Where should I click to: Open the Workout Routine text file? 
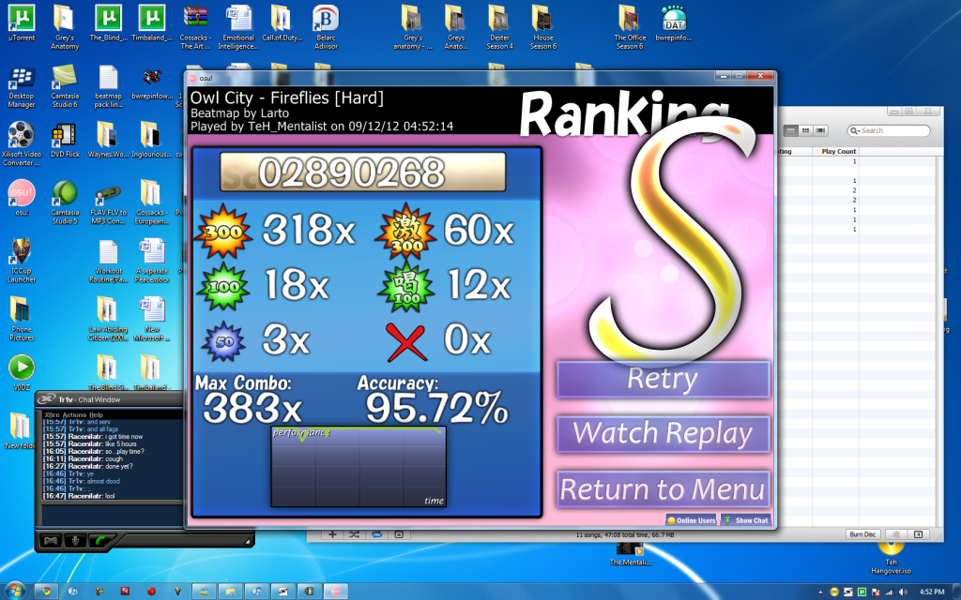tap(108, 262)
